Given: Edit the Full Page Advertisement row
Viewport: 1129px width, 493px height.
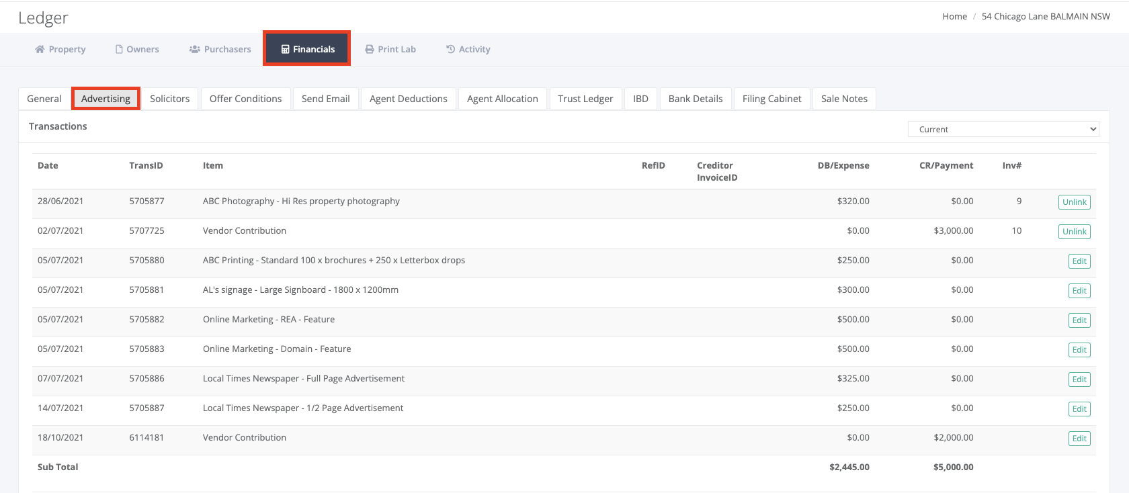Looking at the screenshot, I should coord(1079,379).
